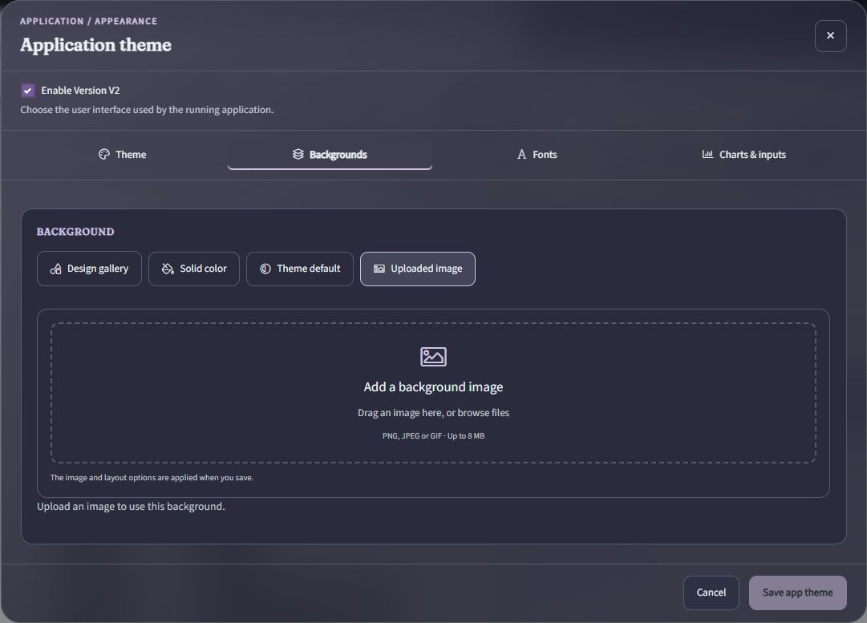
Task: Switch to the Theme tab
Action: pos(122,155)
